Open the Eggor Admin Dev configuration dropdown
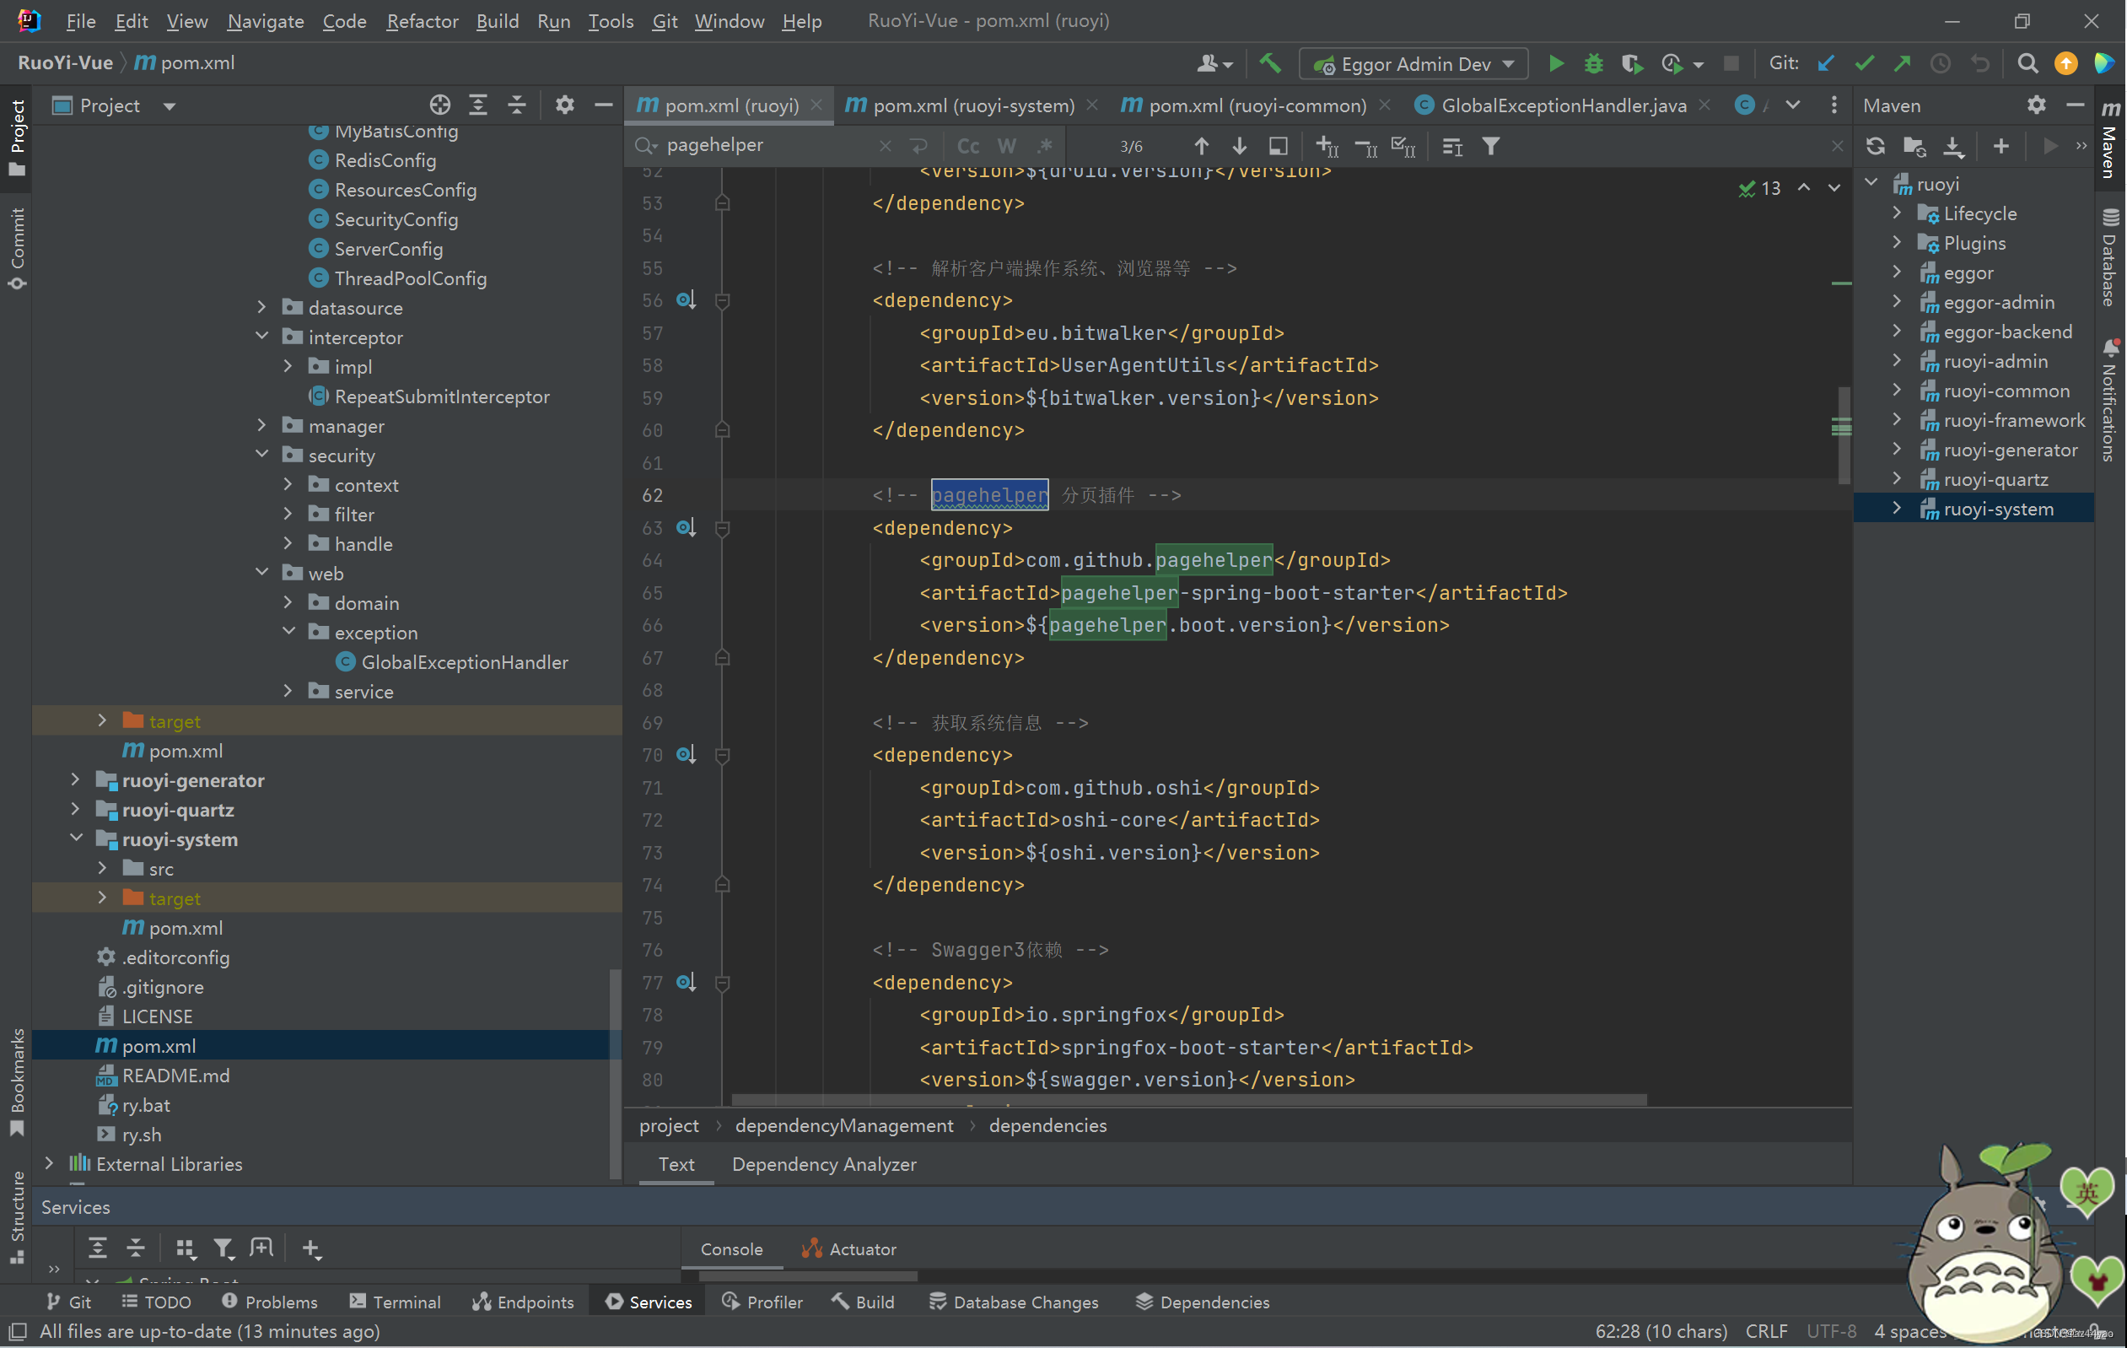 coord(1508,63)
